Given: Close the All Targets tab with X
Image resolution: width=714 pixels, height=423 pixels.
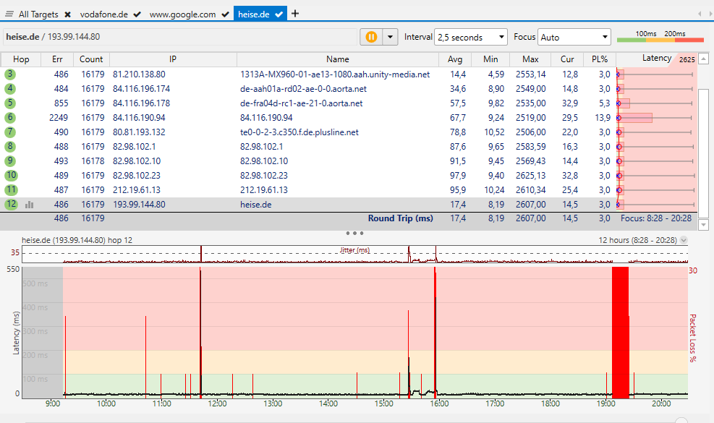Looking at the screenshot, I should 67,14.
